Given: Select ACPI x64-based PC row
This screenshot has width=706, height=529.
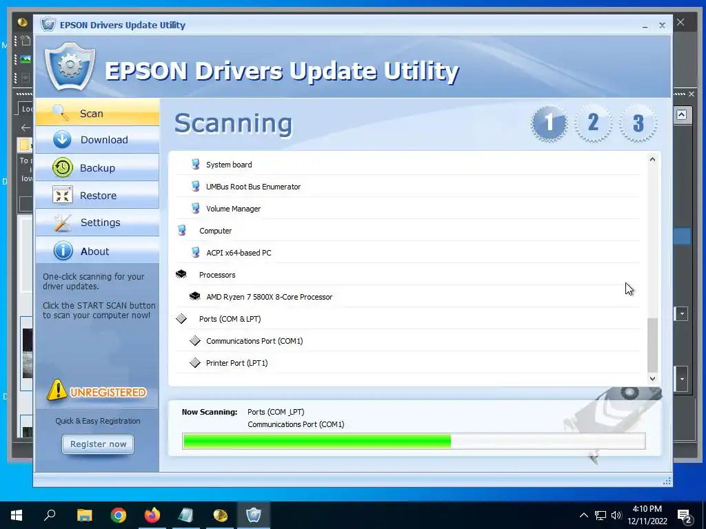Looking at the screenshot, I should tap(407, 252).
